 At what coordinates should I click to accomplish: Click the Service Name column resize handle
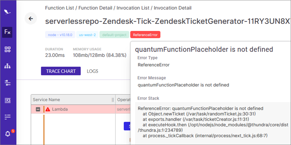click(113, 100)
